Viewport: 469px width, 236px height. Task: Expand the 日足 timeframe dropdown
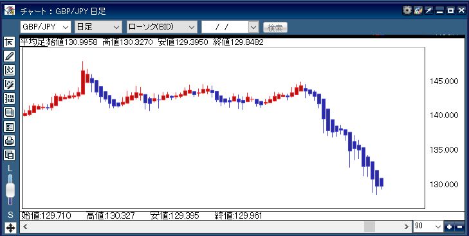[x=98, y=27]
